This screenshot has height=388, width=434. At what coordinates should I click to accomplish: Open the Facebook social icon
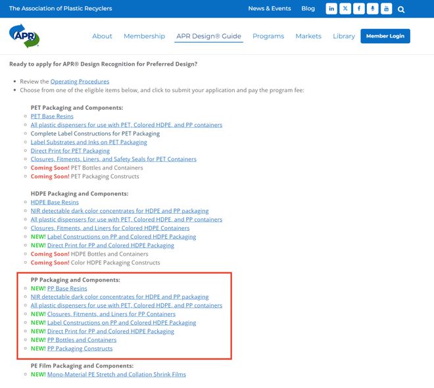tap(359, 9)
